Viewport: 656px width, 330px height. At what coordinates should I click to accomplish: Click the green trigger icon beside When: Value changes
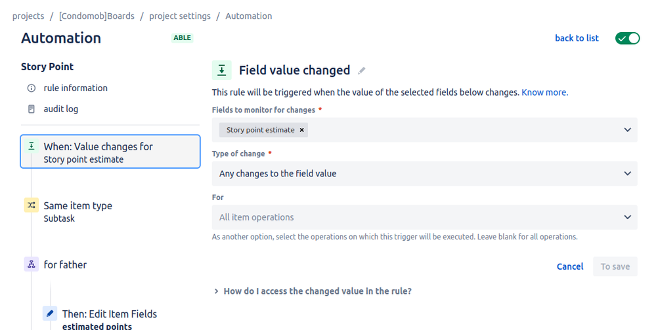pos(32,146)
